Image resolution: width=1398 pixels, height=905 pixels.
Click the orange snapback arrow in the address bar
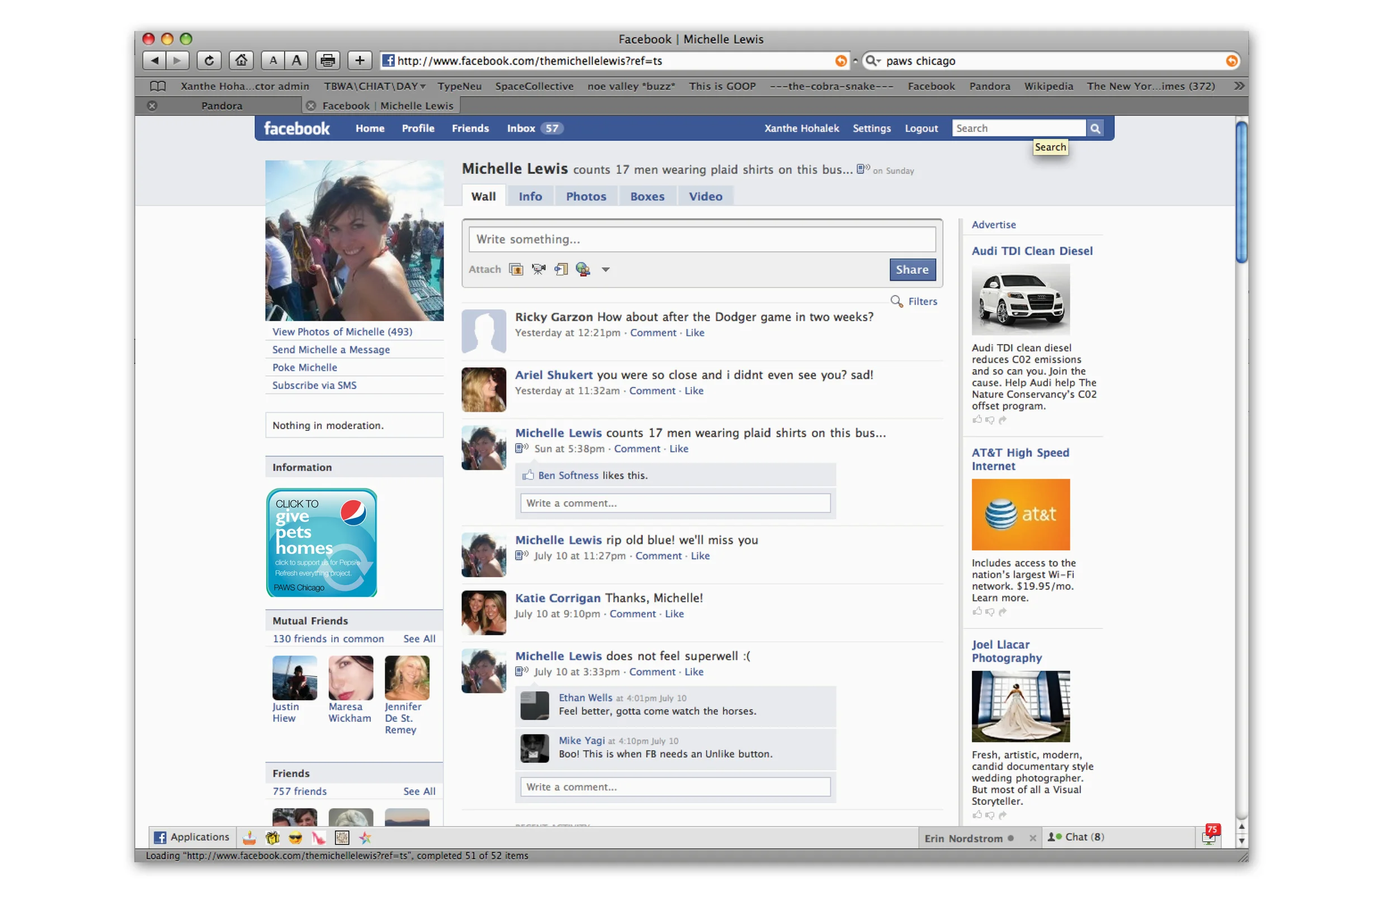point(841,61)
